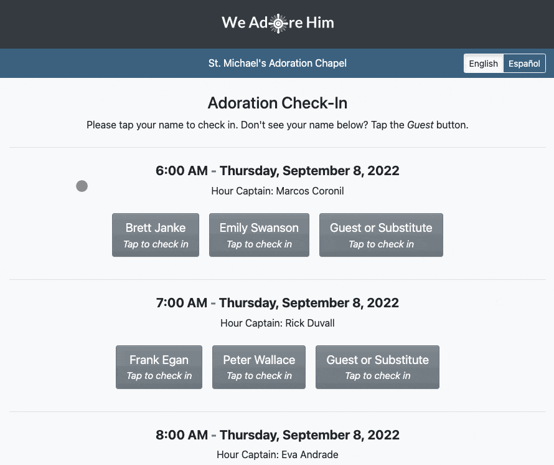Check in as Frank Egan

159,367
